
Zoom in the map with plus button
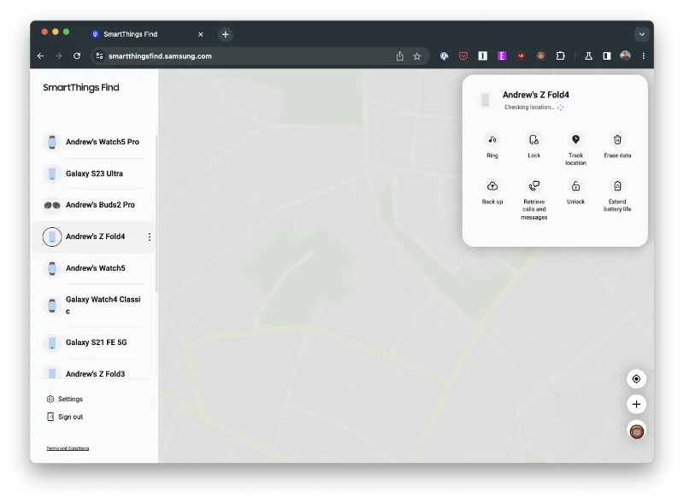coord(636,404)
